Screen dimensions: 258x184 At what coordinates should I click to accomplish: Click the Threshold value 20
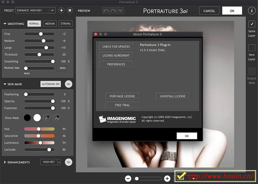pyautogui.click(x=64, y=55)
